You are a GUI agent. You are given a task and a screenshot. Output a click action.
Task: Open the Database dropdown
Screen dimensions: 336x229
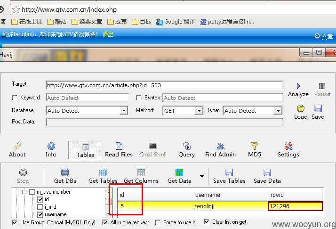124,111
